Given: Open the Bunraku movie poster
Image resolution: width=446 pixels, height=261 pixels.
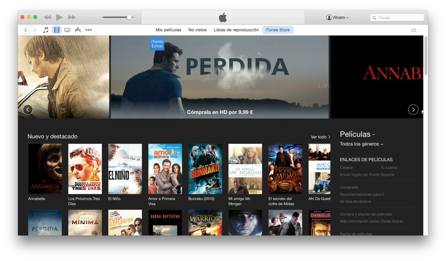Looking at the screenshot, I should tap(205, 169).
